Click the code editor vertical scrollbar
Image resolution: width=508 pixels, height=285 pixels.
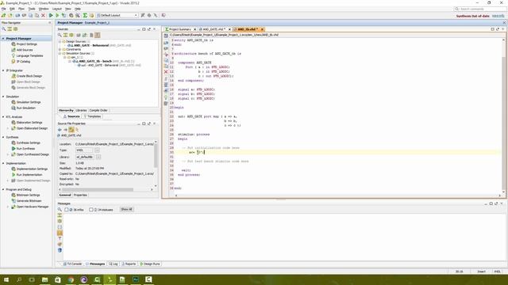pos(503,123)
